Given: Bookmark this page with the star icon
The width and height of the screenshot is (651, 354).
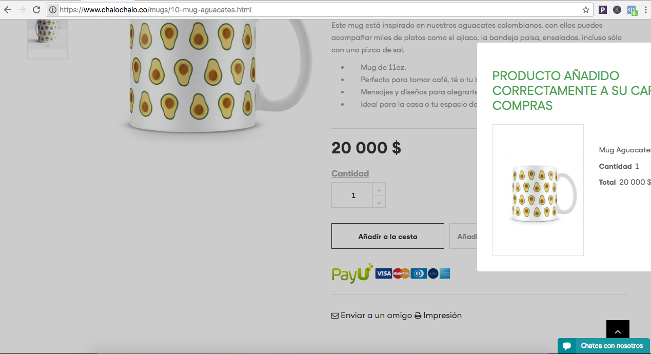Looking at the screenshot, I should click(586, 10).
